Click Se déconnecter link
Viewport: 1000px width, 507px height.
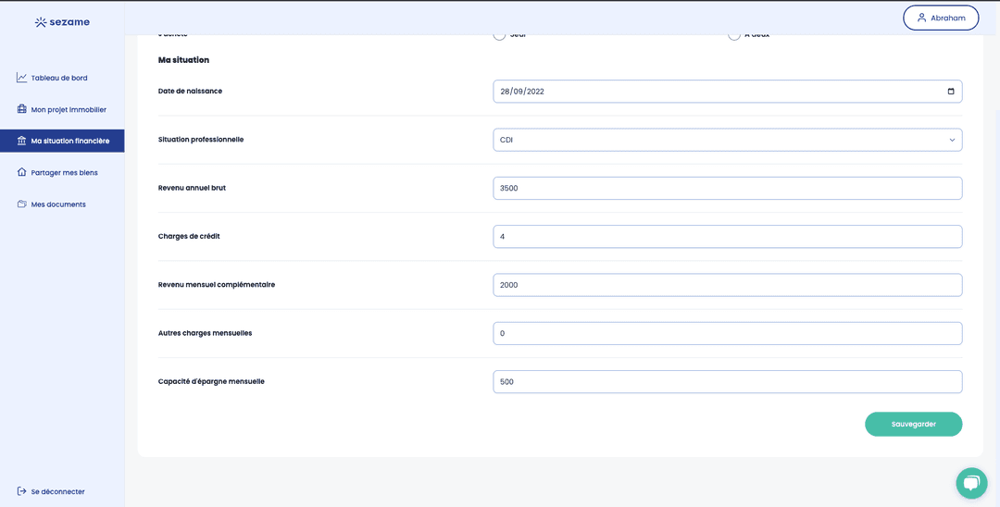tap(57, 491)
